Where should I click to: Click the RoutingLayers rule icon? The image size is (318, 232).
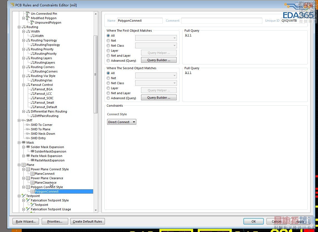pos(32,63)
